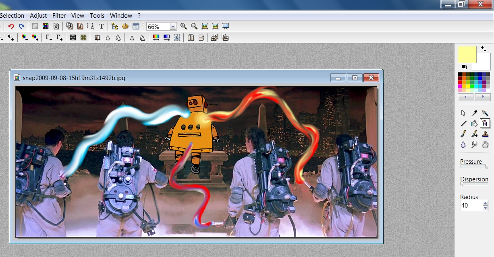The width and height of the screenshot is (494, 257).
Task: Click the Saturation plus icon
Action: tap(35, 37)
